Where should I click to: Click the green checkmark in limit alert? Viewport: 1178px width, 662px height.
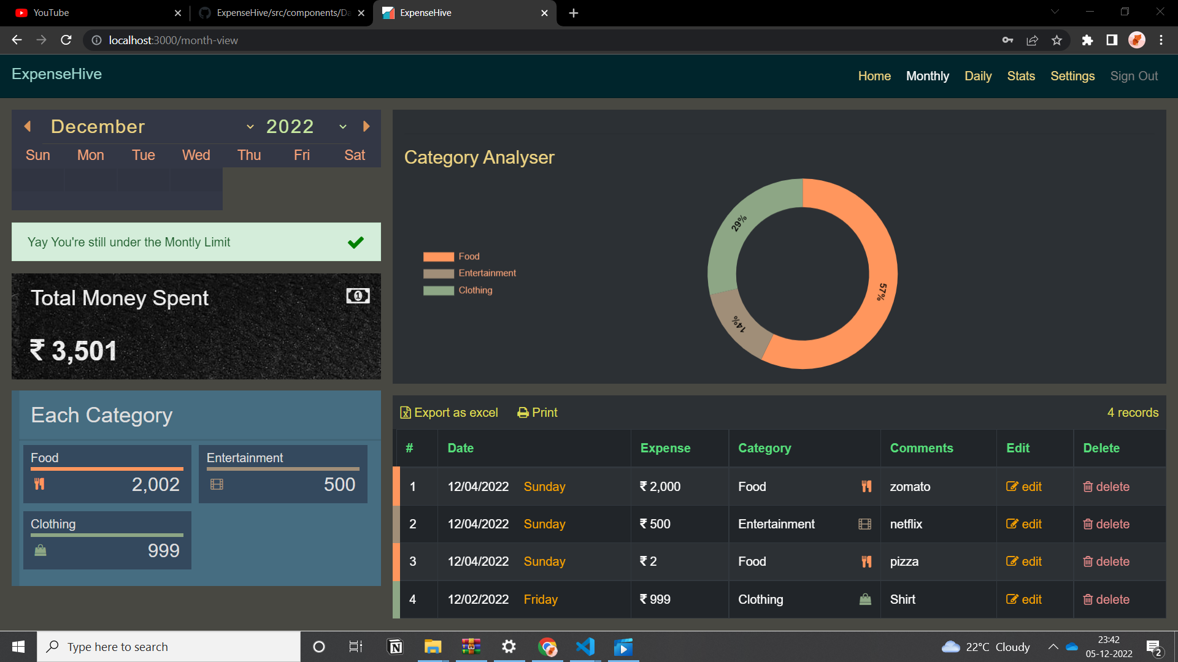[x=356, y=242]
